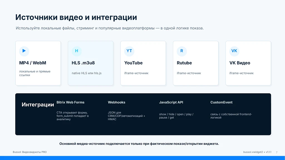Image resolution: width=285 pixels, height=160 pixels.
Task: Select the Rutube card title
Action: [184, 63]
